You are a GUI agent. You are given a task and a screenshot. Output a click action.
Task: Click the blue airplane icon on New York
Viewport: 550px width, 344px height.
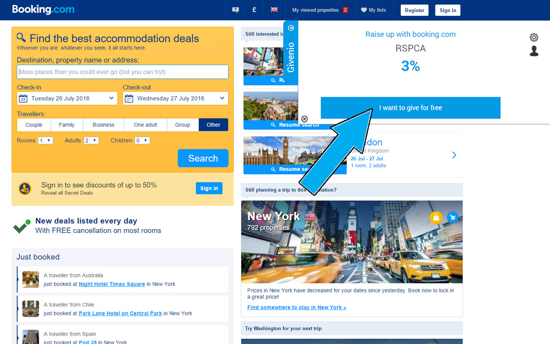pos(452,218)
